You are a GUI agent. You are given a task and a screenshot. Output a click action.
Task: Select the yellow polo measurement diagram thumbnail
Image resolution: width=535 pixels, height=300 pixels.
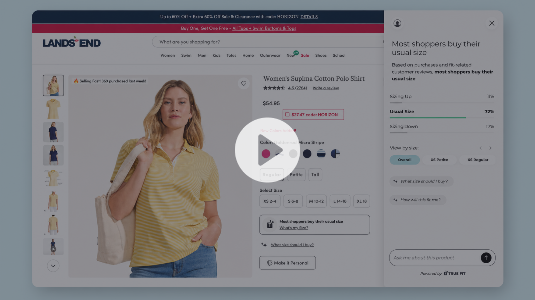53,178
